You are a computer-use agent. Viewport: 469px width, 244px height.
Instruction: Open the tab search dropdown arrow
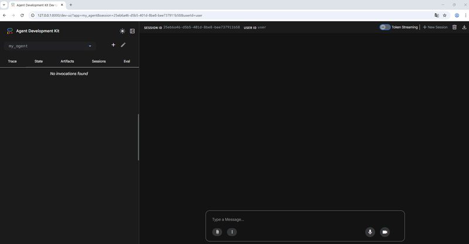(4, 5)
